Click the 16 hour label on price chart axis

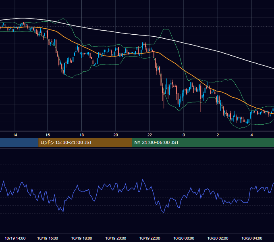[x=48, y=135]
